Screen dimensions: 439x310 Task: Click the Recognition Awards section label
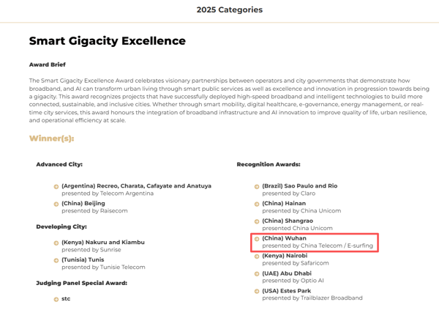[269, 165]
